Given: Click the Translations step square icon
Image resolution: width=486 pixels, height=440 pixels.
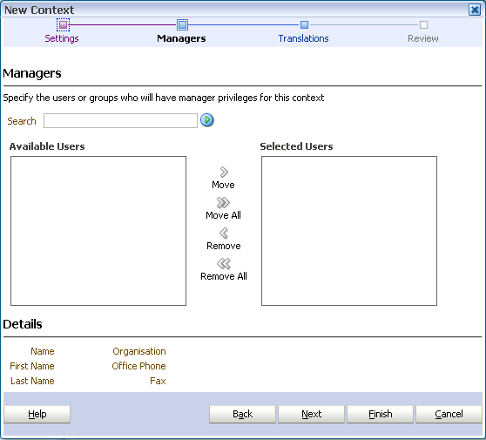Looking at the screenshot, I should (304, 24).
